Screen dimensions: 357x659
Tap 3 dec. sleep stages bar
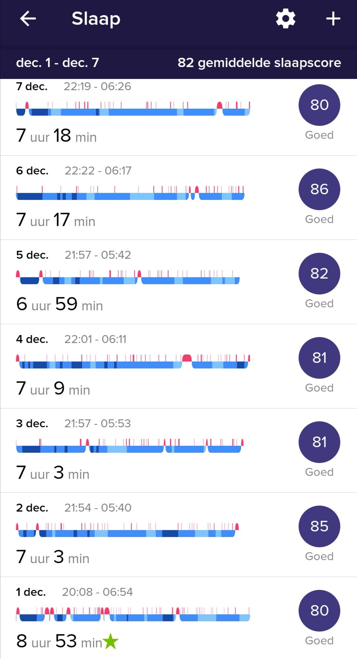pyautogui.click(x=130, y=446)
